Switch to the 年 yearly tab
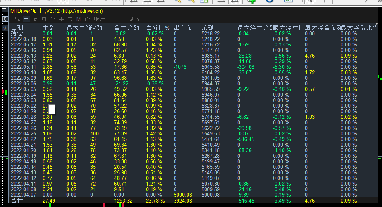The image size is (382, 207). (x=61, y=19)
